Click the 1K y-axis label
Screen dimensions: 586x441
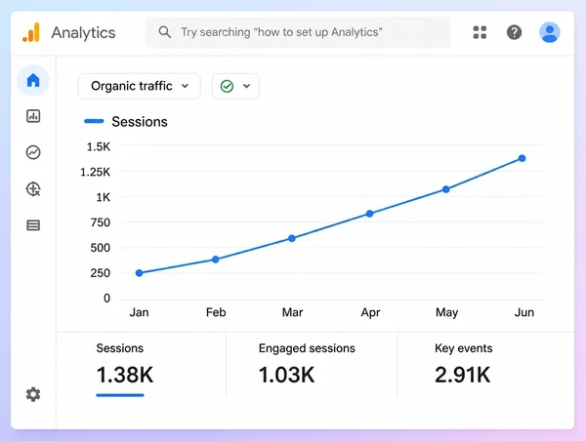(104, 197)
